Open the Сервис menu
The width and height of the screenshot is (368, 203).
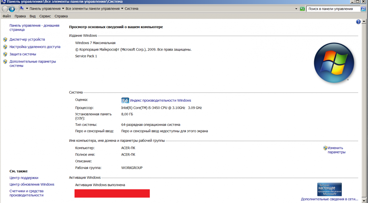[45, 16]
